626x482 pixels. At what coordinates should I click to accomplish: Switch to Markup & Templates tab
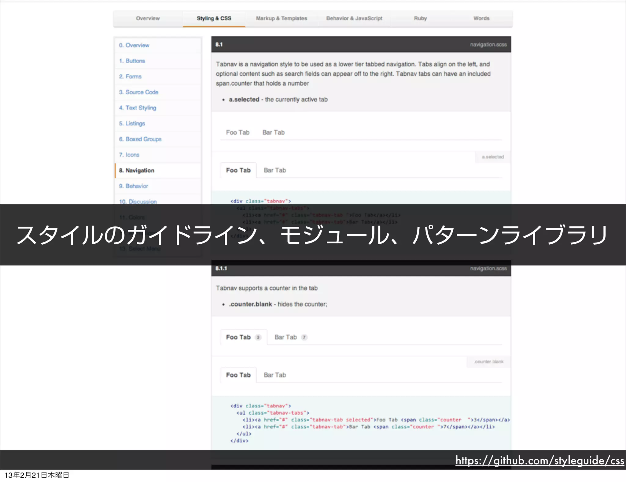pos(282,18)
